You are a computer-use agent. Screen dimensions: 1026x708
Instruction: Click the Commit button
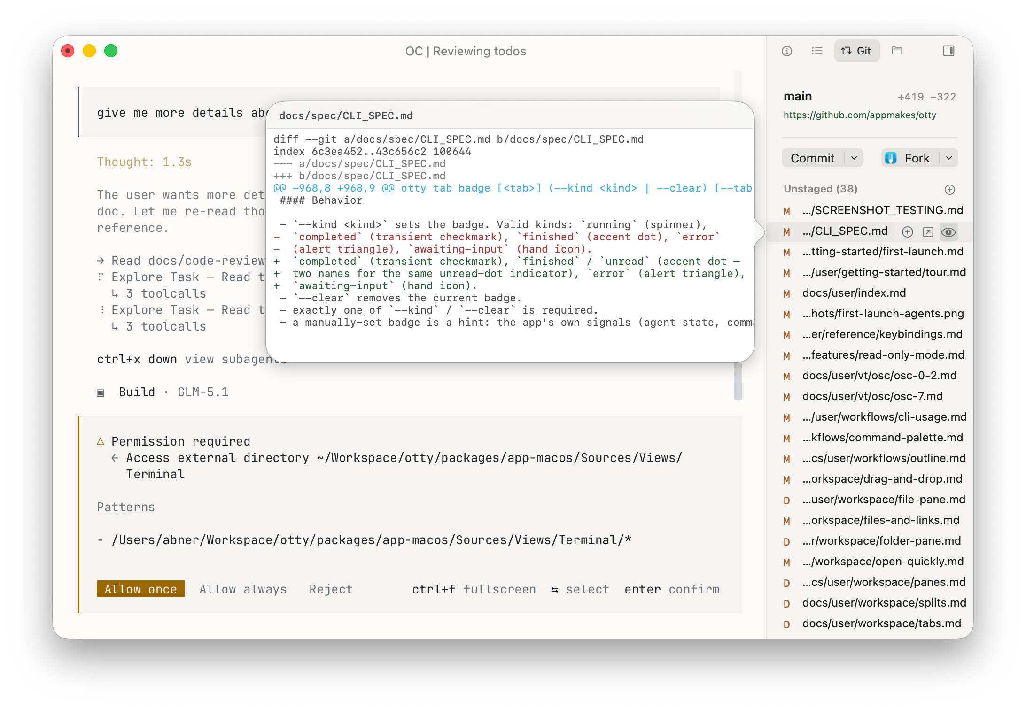click(813, 158)
